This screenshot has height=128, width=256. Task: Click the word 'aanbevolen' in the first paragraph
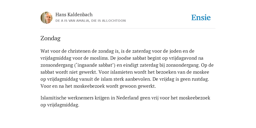coord(138,79)
